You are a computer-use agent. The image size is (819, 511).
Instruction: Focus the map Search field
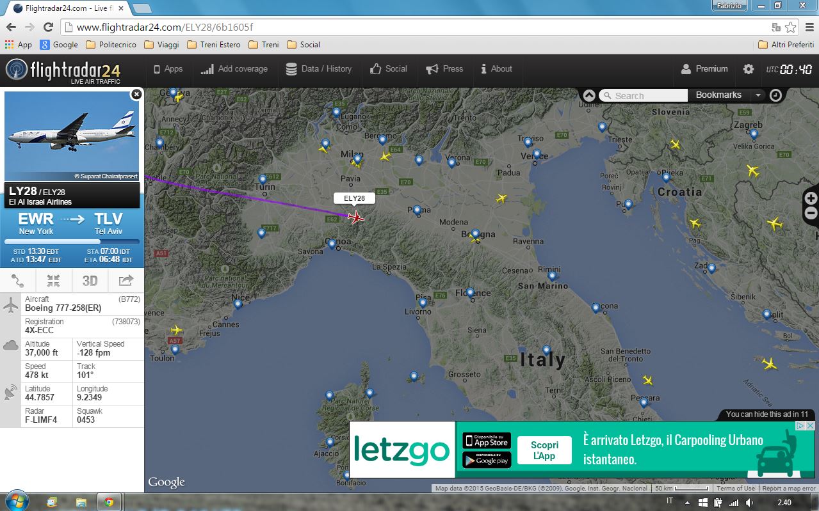pos(644,95)
